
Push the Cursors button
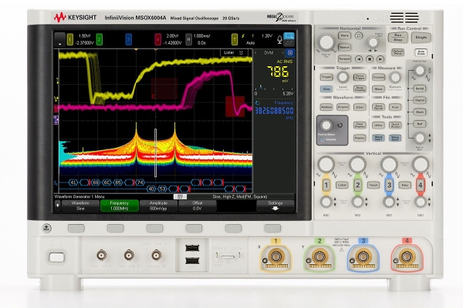(x=378, y=77)
